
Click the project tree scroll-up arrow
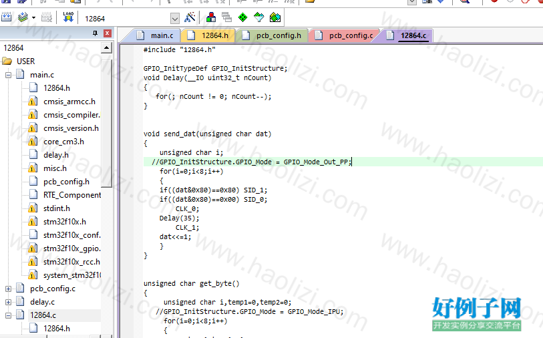(106, 48)
